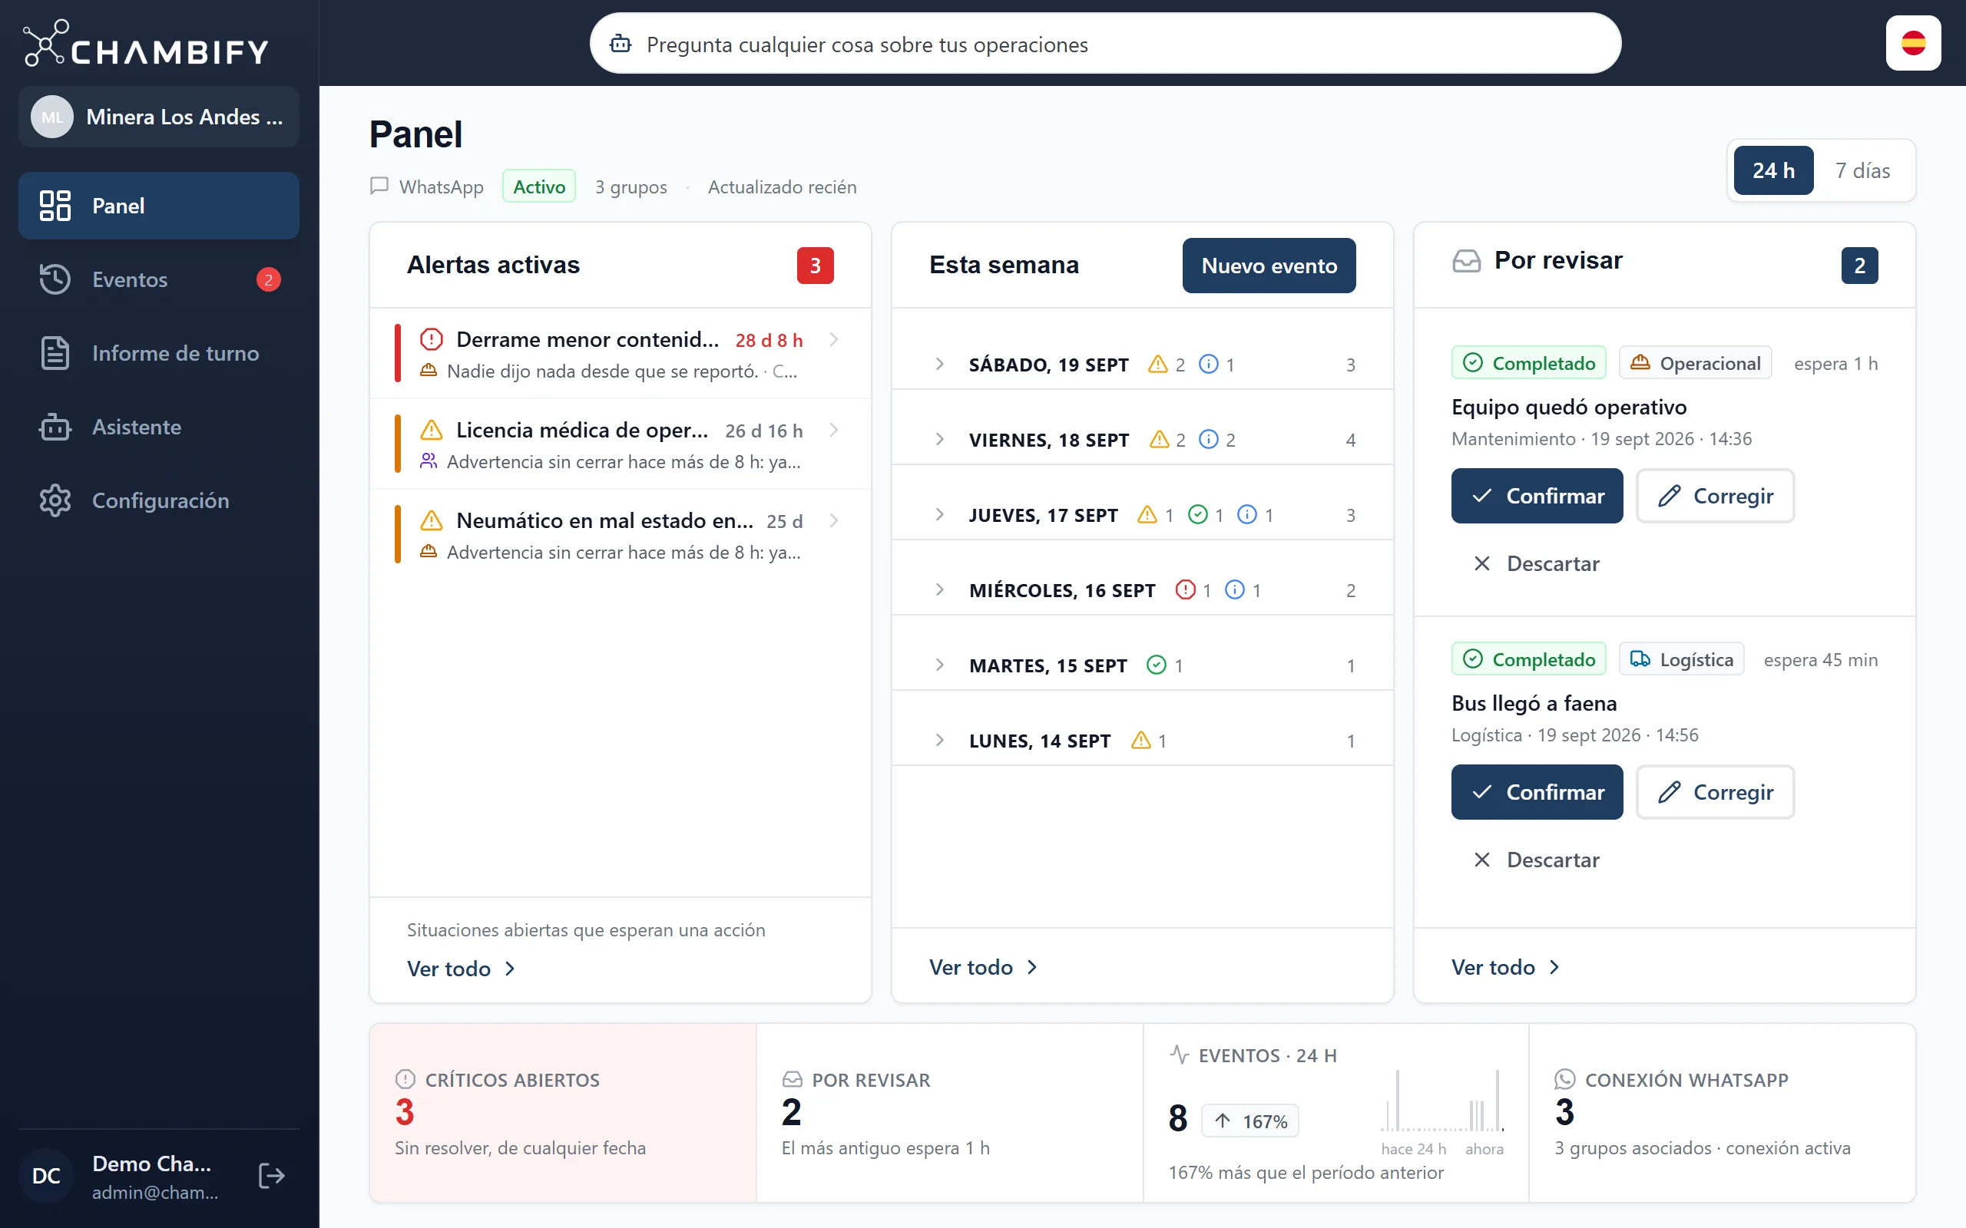Click Ver todo under Alertas activas
The width and height of the screenshot is (1966, 1228).
[x=461, y=969]
